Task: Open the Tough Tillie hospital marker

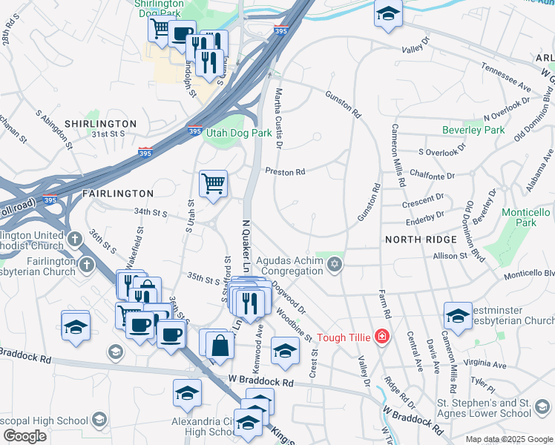Action: 382,336
